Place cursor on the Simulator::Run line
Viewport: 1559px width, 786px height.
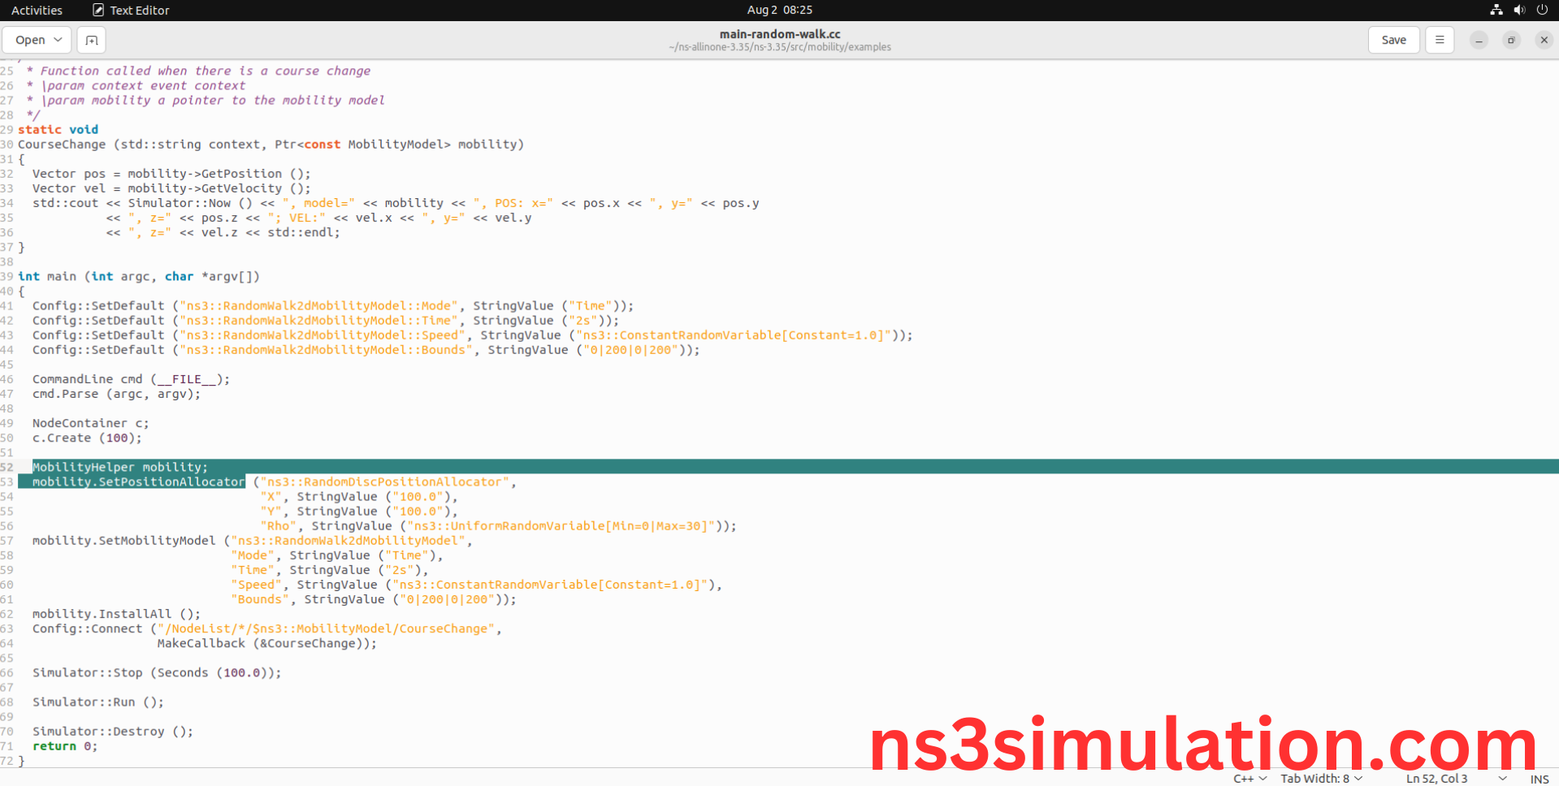tap(97, 702)
